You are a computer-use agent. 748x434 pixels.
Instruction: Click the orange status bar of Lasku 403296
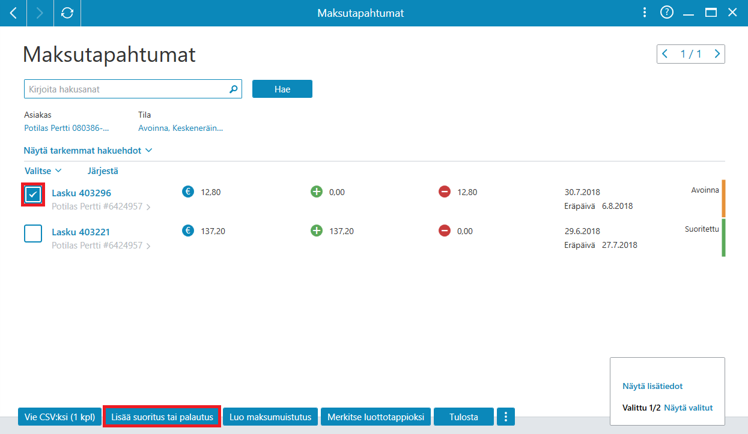(x=724, y=198)
